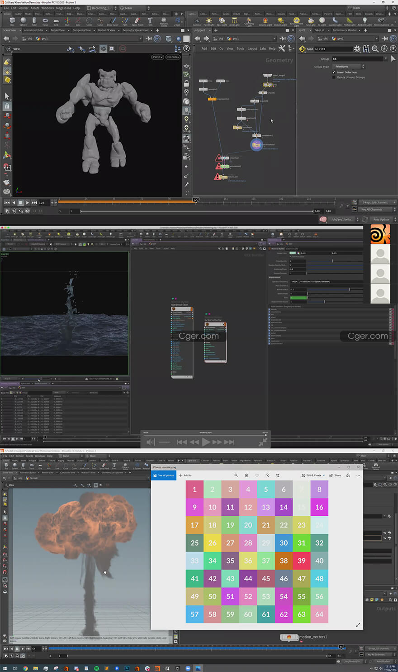Add a Point Light from the top shelf
This screenshot has height=672, width=398.
209,21
